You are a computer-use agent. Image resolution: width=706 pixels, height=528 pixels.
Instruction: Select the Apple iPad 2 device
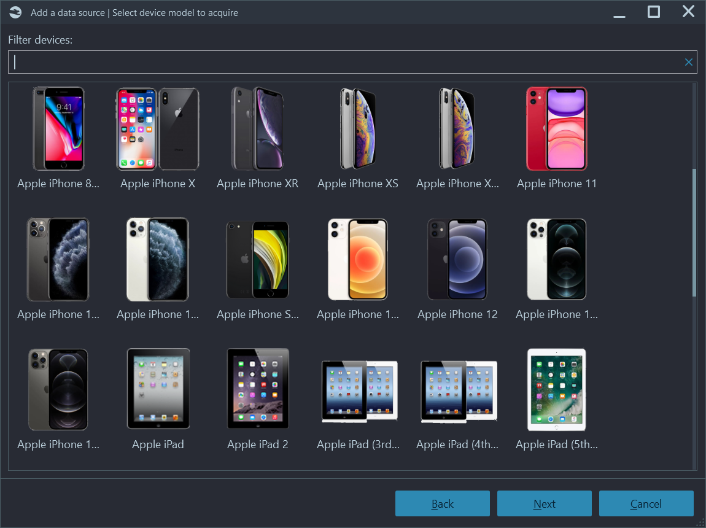258,399
